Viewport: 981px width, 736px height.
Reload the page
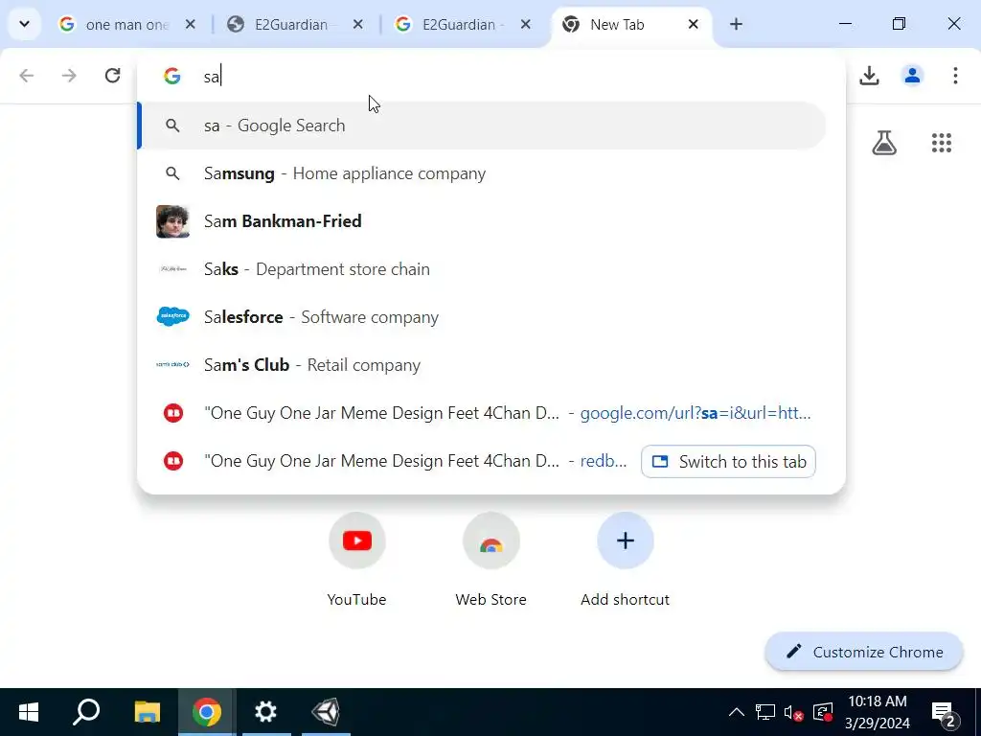tap(113, 76)
